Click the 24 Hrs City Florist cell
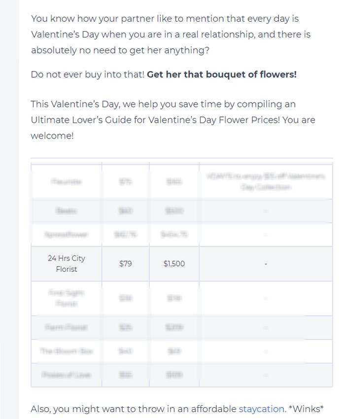 tap(66, 264)
